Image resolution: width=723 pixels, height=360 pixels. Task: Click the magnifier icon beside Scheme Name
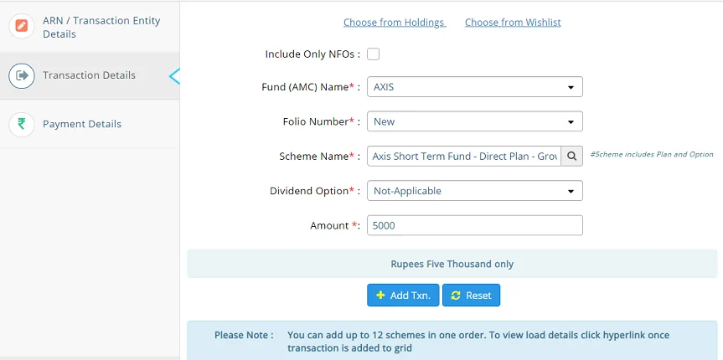point(571,156)
